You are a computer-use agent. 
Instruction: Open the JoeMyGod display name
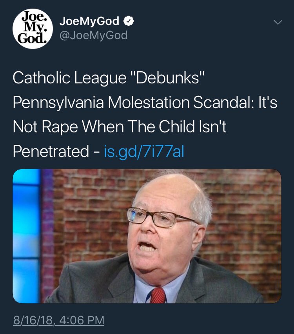point(89,21)
